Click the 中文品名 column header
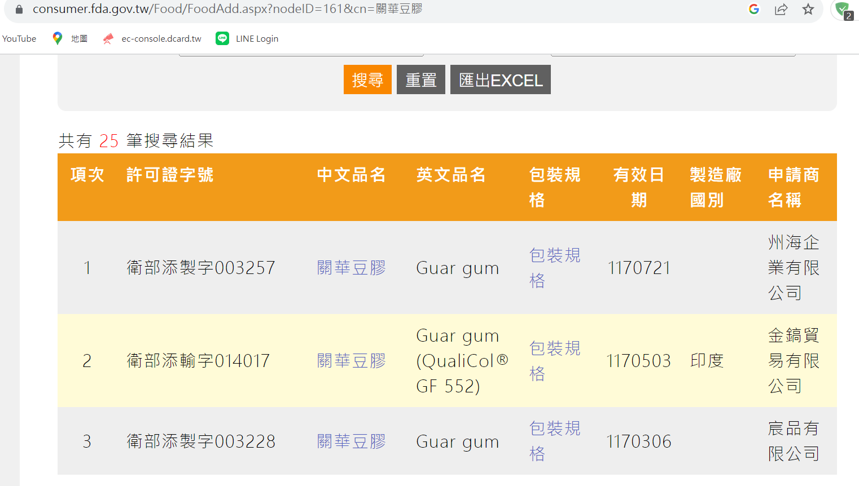The height and width of the screenshot is (486, 859). tap(352, 175)
